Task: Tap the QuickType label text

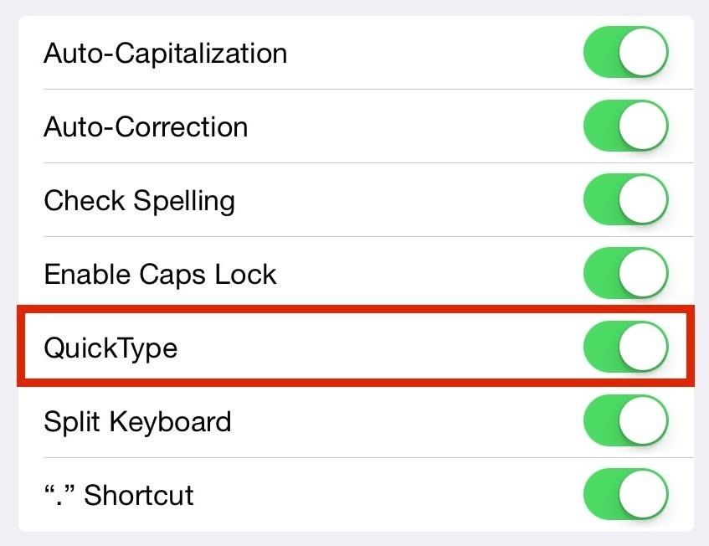Action: (x=110, y=348)
